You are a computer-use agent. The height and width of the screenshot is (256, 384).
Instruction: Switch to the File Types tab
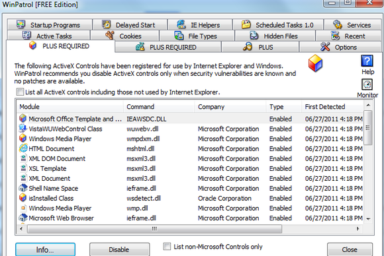[197, 36]
